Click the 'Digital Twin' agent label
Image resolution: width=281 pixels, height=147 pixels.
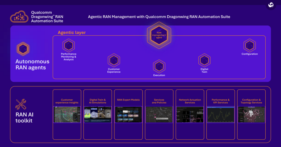coord(204,70)
